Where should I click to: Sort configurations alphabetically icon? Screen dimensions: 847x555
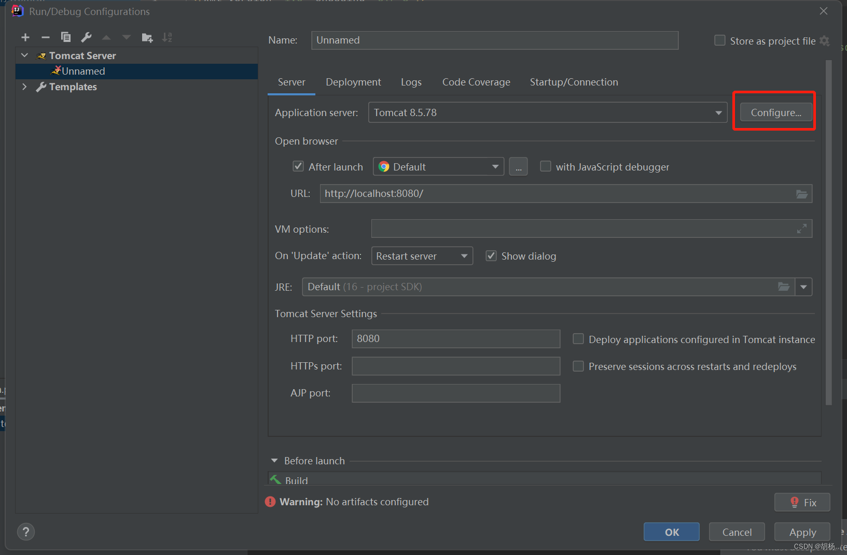pyautogui.click(x=167, y=37)
